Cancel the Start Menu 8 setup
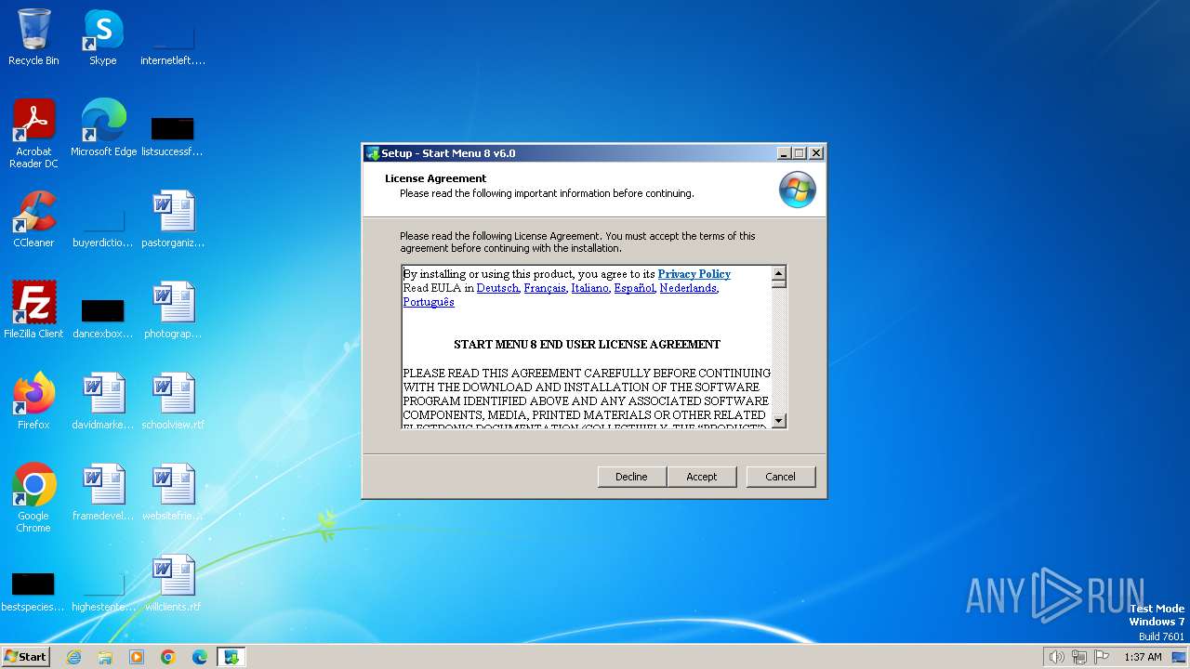1190x669 pixels. (x=780, y=477)
